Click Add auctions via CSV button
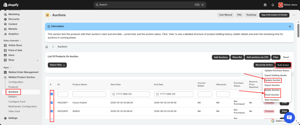Viewport: 300px width, 125px height. 257,57
